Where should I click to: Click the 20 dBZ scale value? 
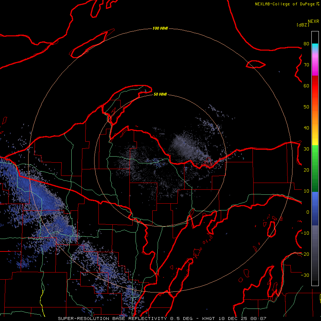click(306, 170)
